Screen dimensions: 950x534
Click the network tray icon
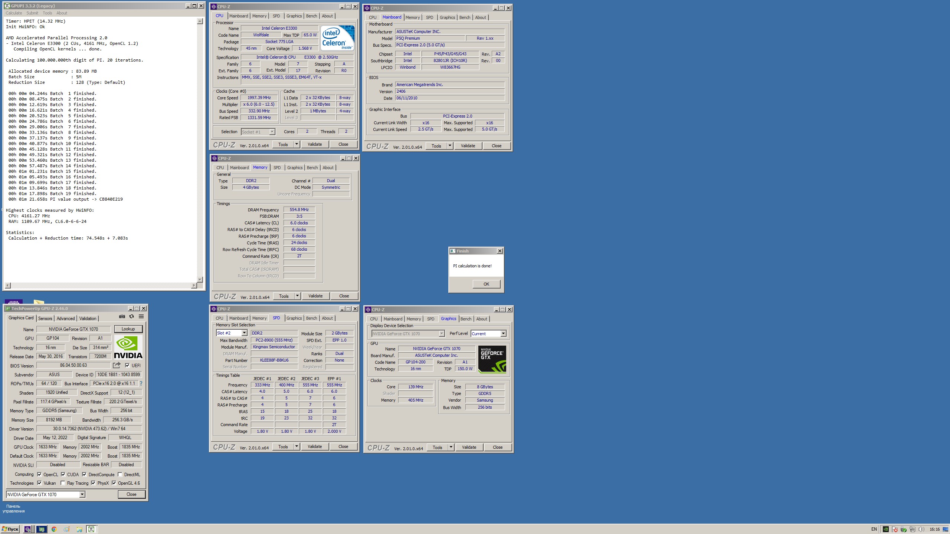[x=913, y=529]
